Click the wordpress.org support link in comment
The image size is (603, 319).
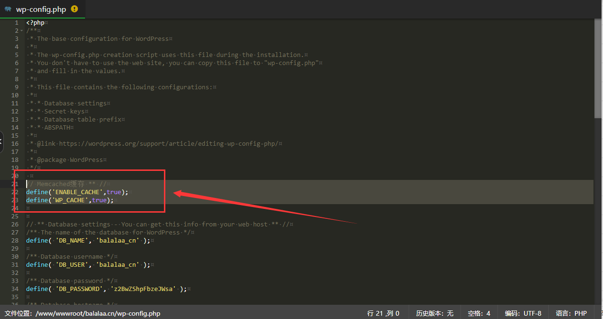[x=169, y=144]
